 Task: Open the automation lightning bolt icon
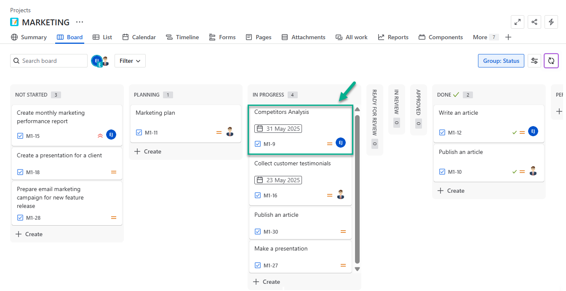(x=551, y=22)
